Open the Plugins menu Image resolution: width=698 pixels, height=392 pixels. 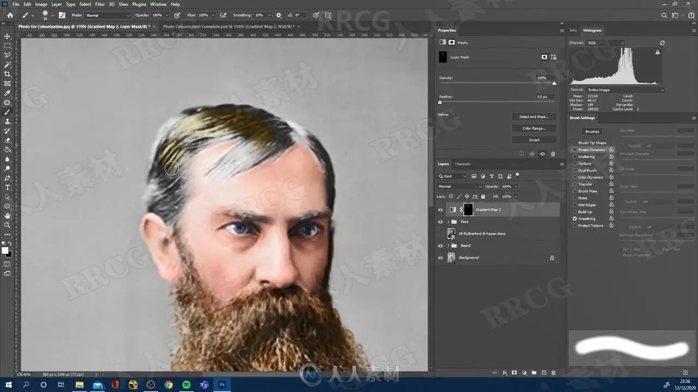(x=139, y=4)
